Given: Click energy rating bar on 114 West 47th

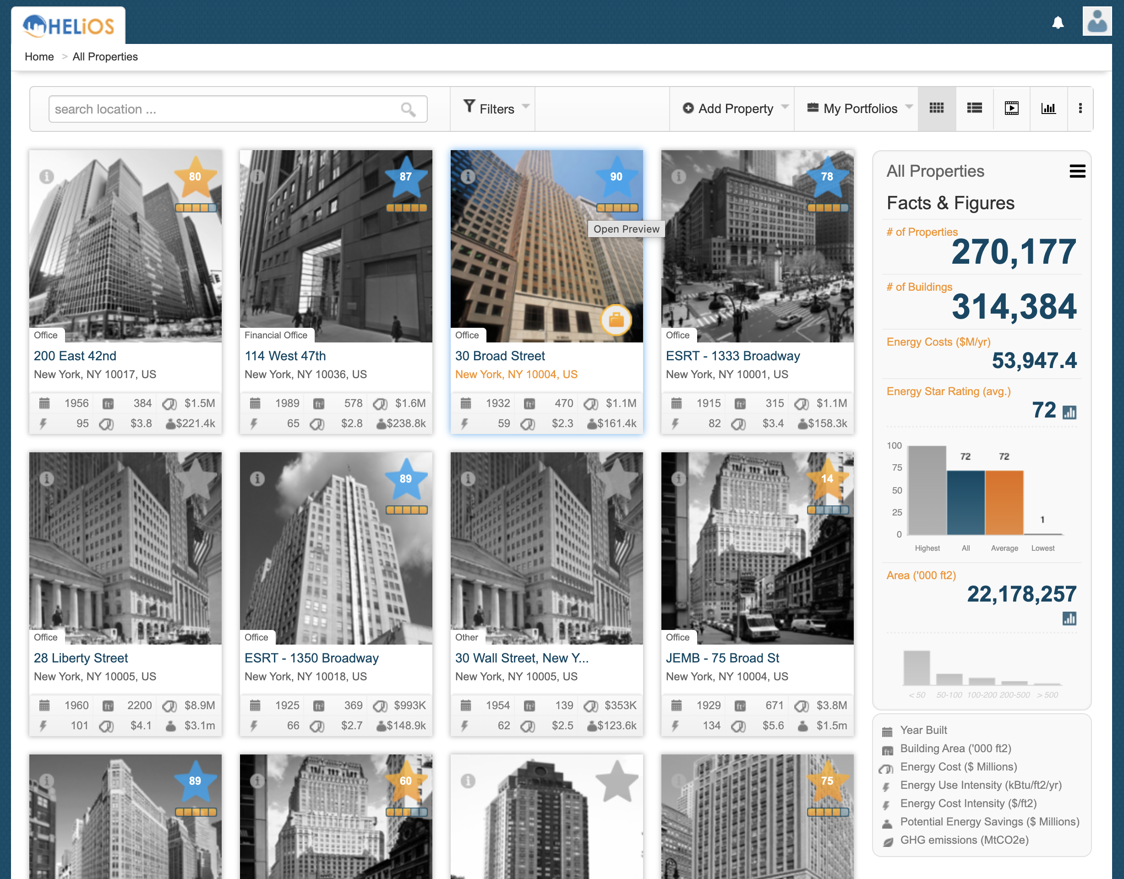Looking at the screenshot, I should [x=406, y=208].
